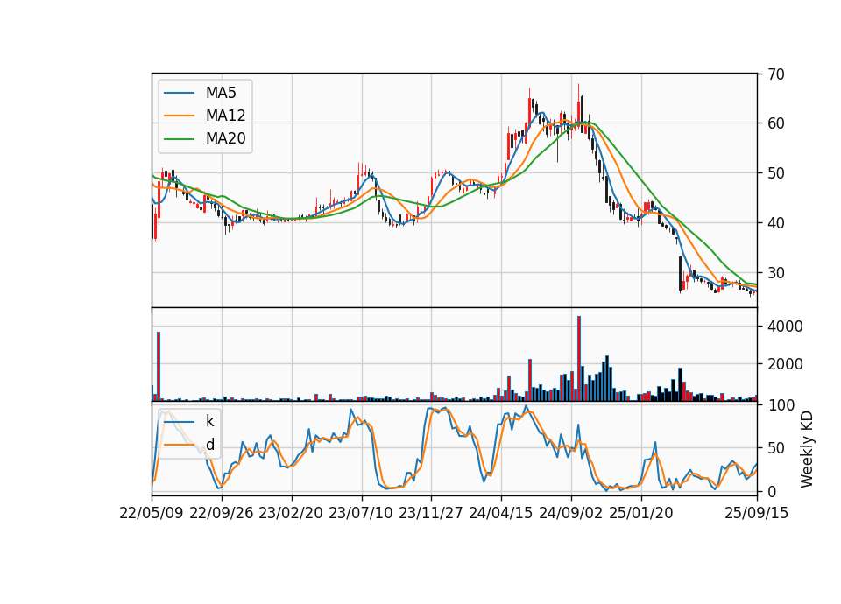This screenshot has height=604, width=841.
Task: Click the 25/09/15 date tick label
Action: click(x=757, y=513)
